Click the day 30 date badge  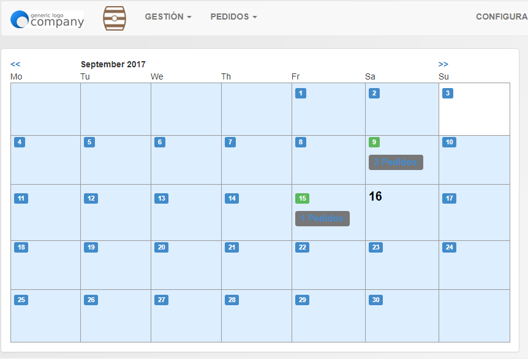(375, 300)
